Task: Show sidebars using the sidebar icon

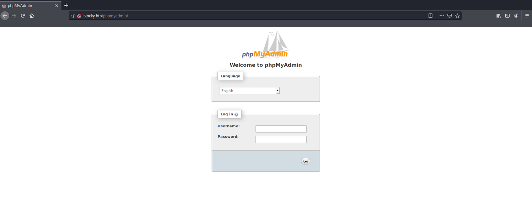Action: pyautogui.click(x=507, y=16)
